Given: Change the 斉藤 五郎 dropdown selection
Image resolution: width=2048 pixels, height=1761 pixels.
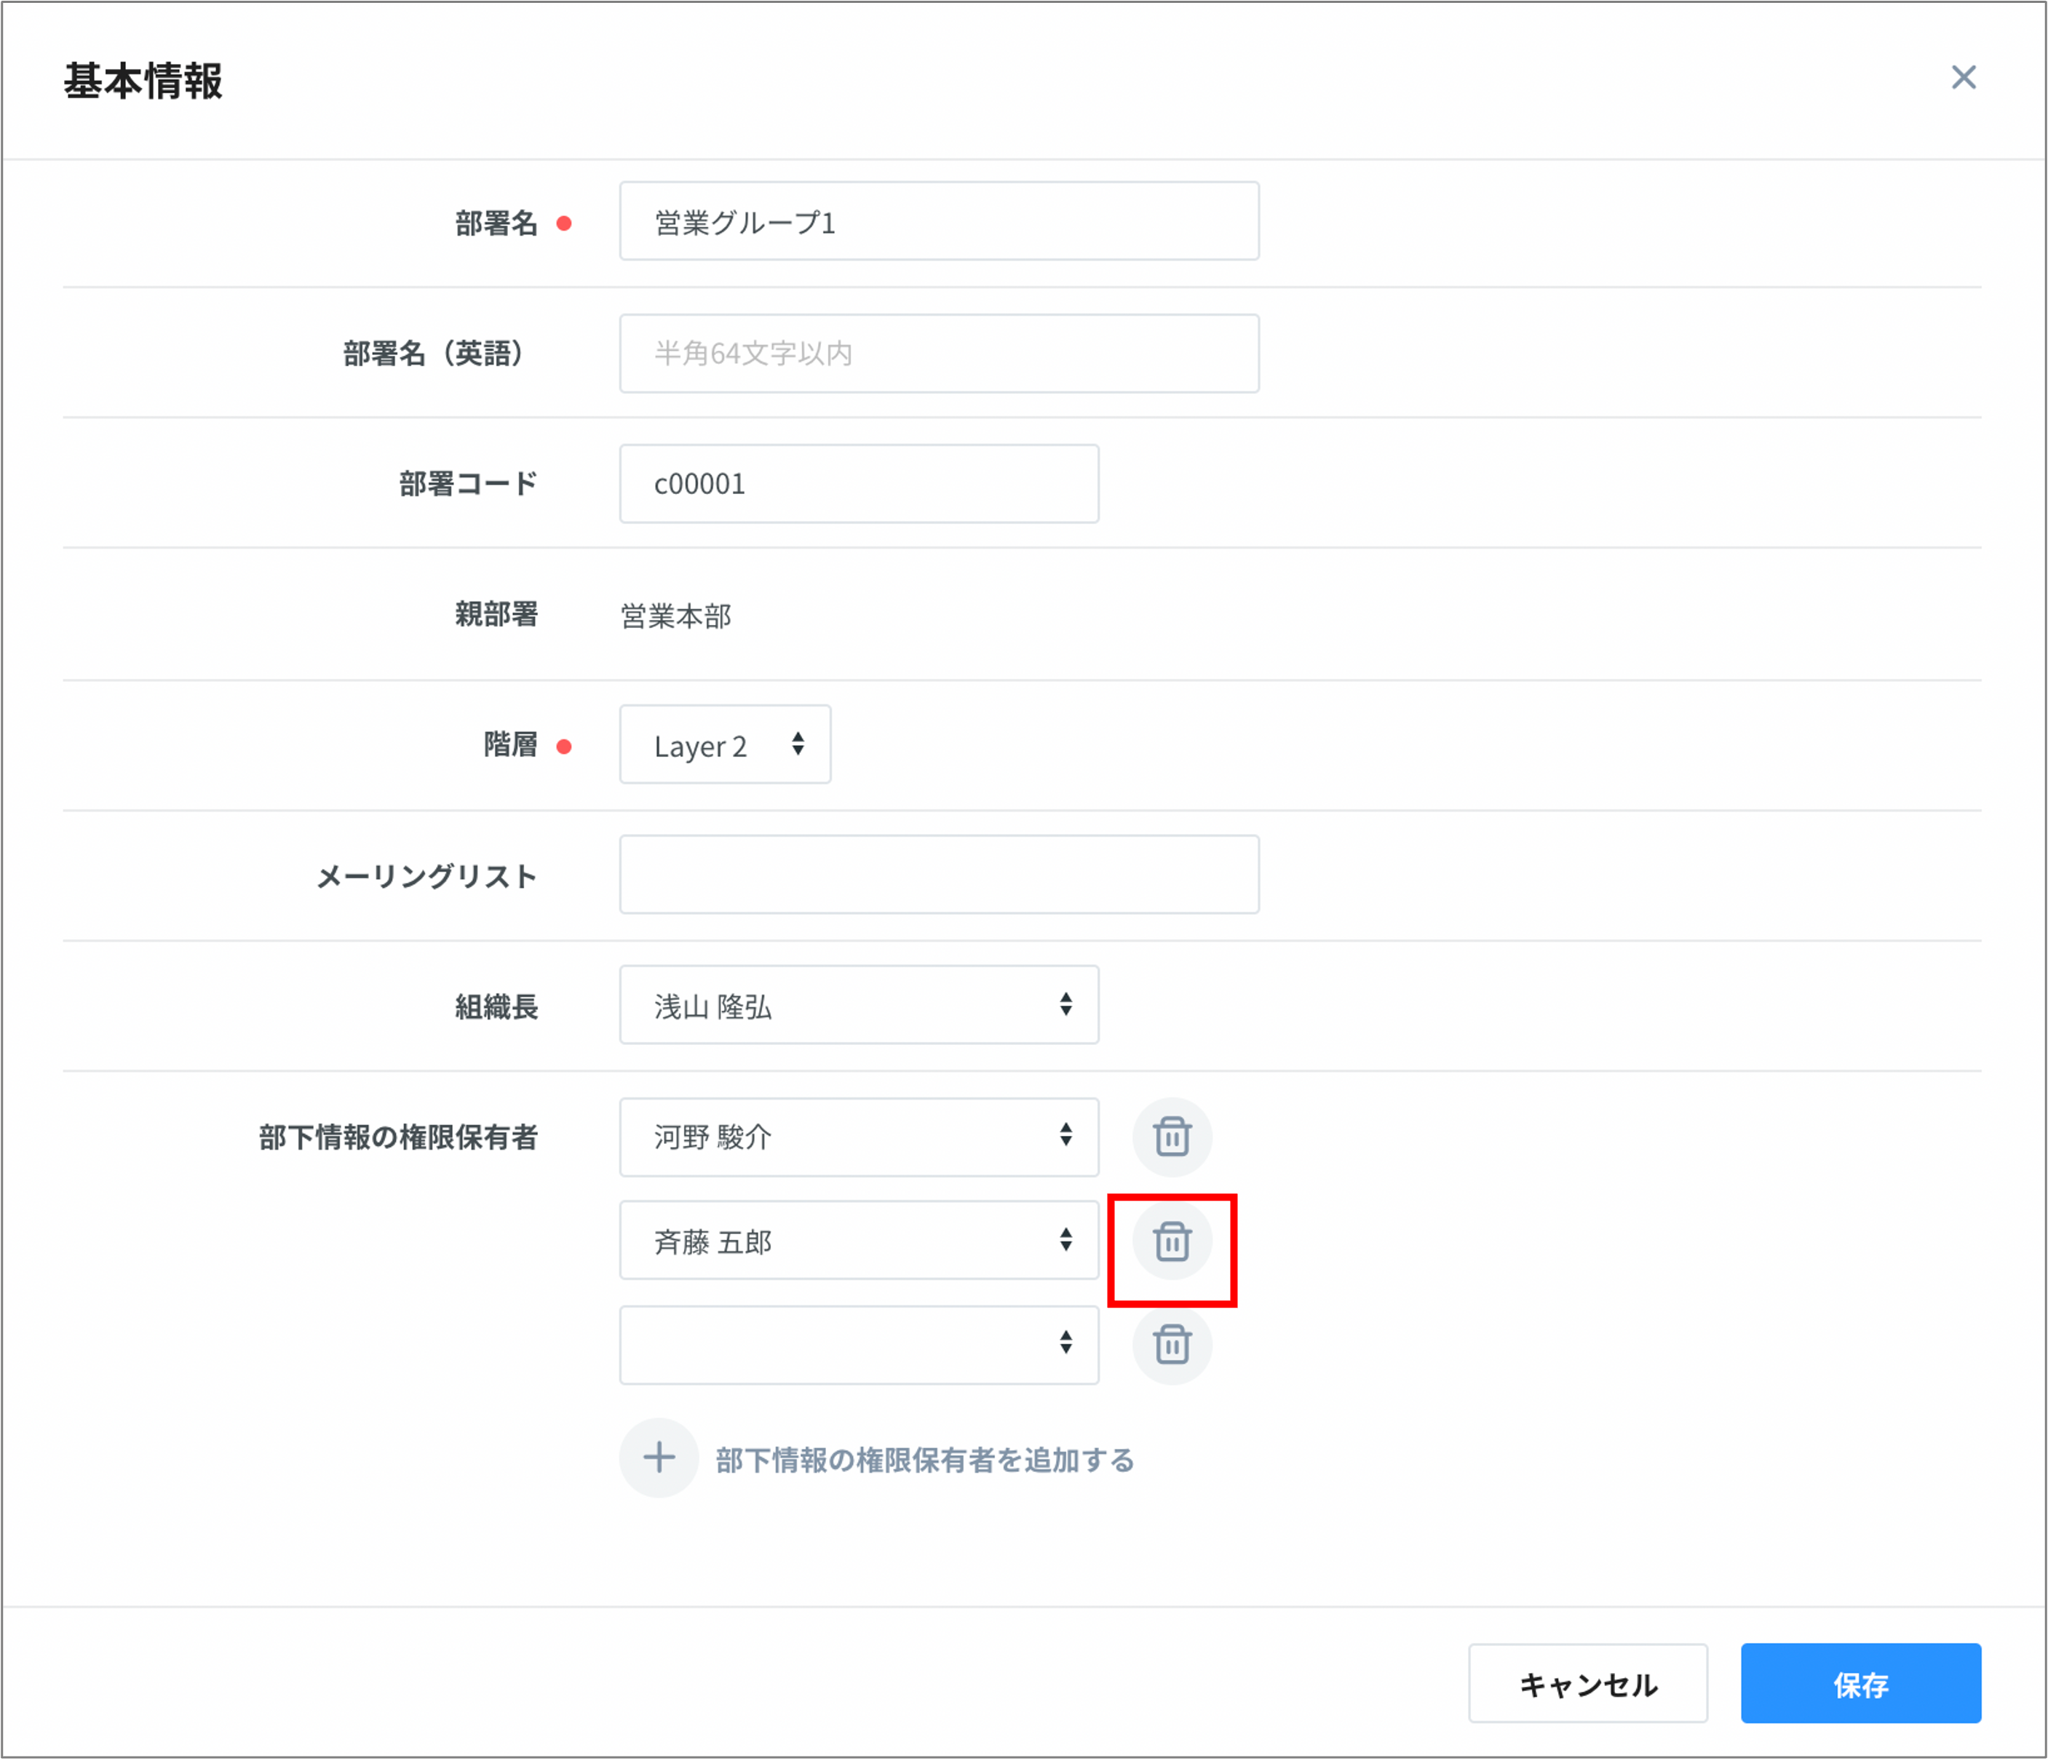Looking at the screenshot, I should (x=858, y=1241).
